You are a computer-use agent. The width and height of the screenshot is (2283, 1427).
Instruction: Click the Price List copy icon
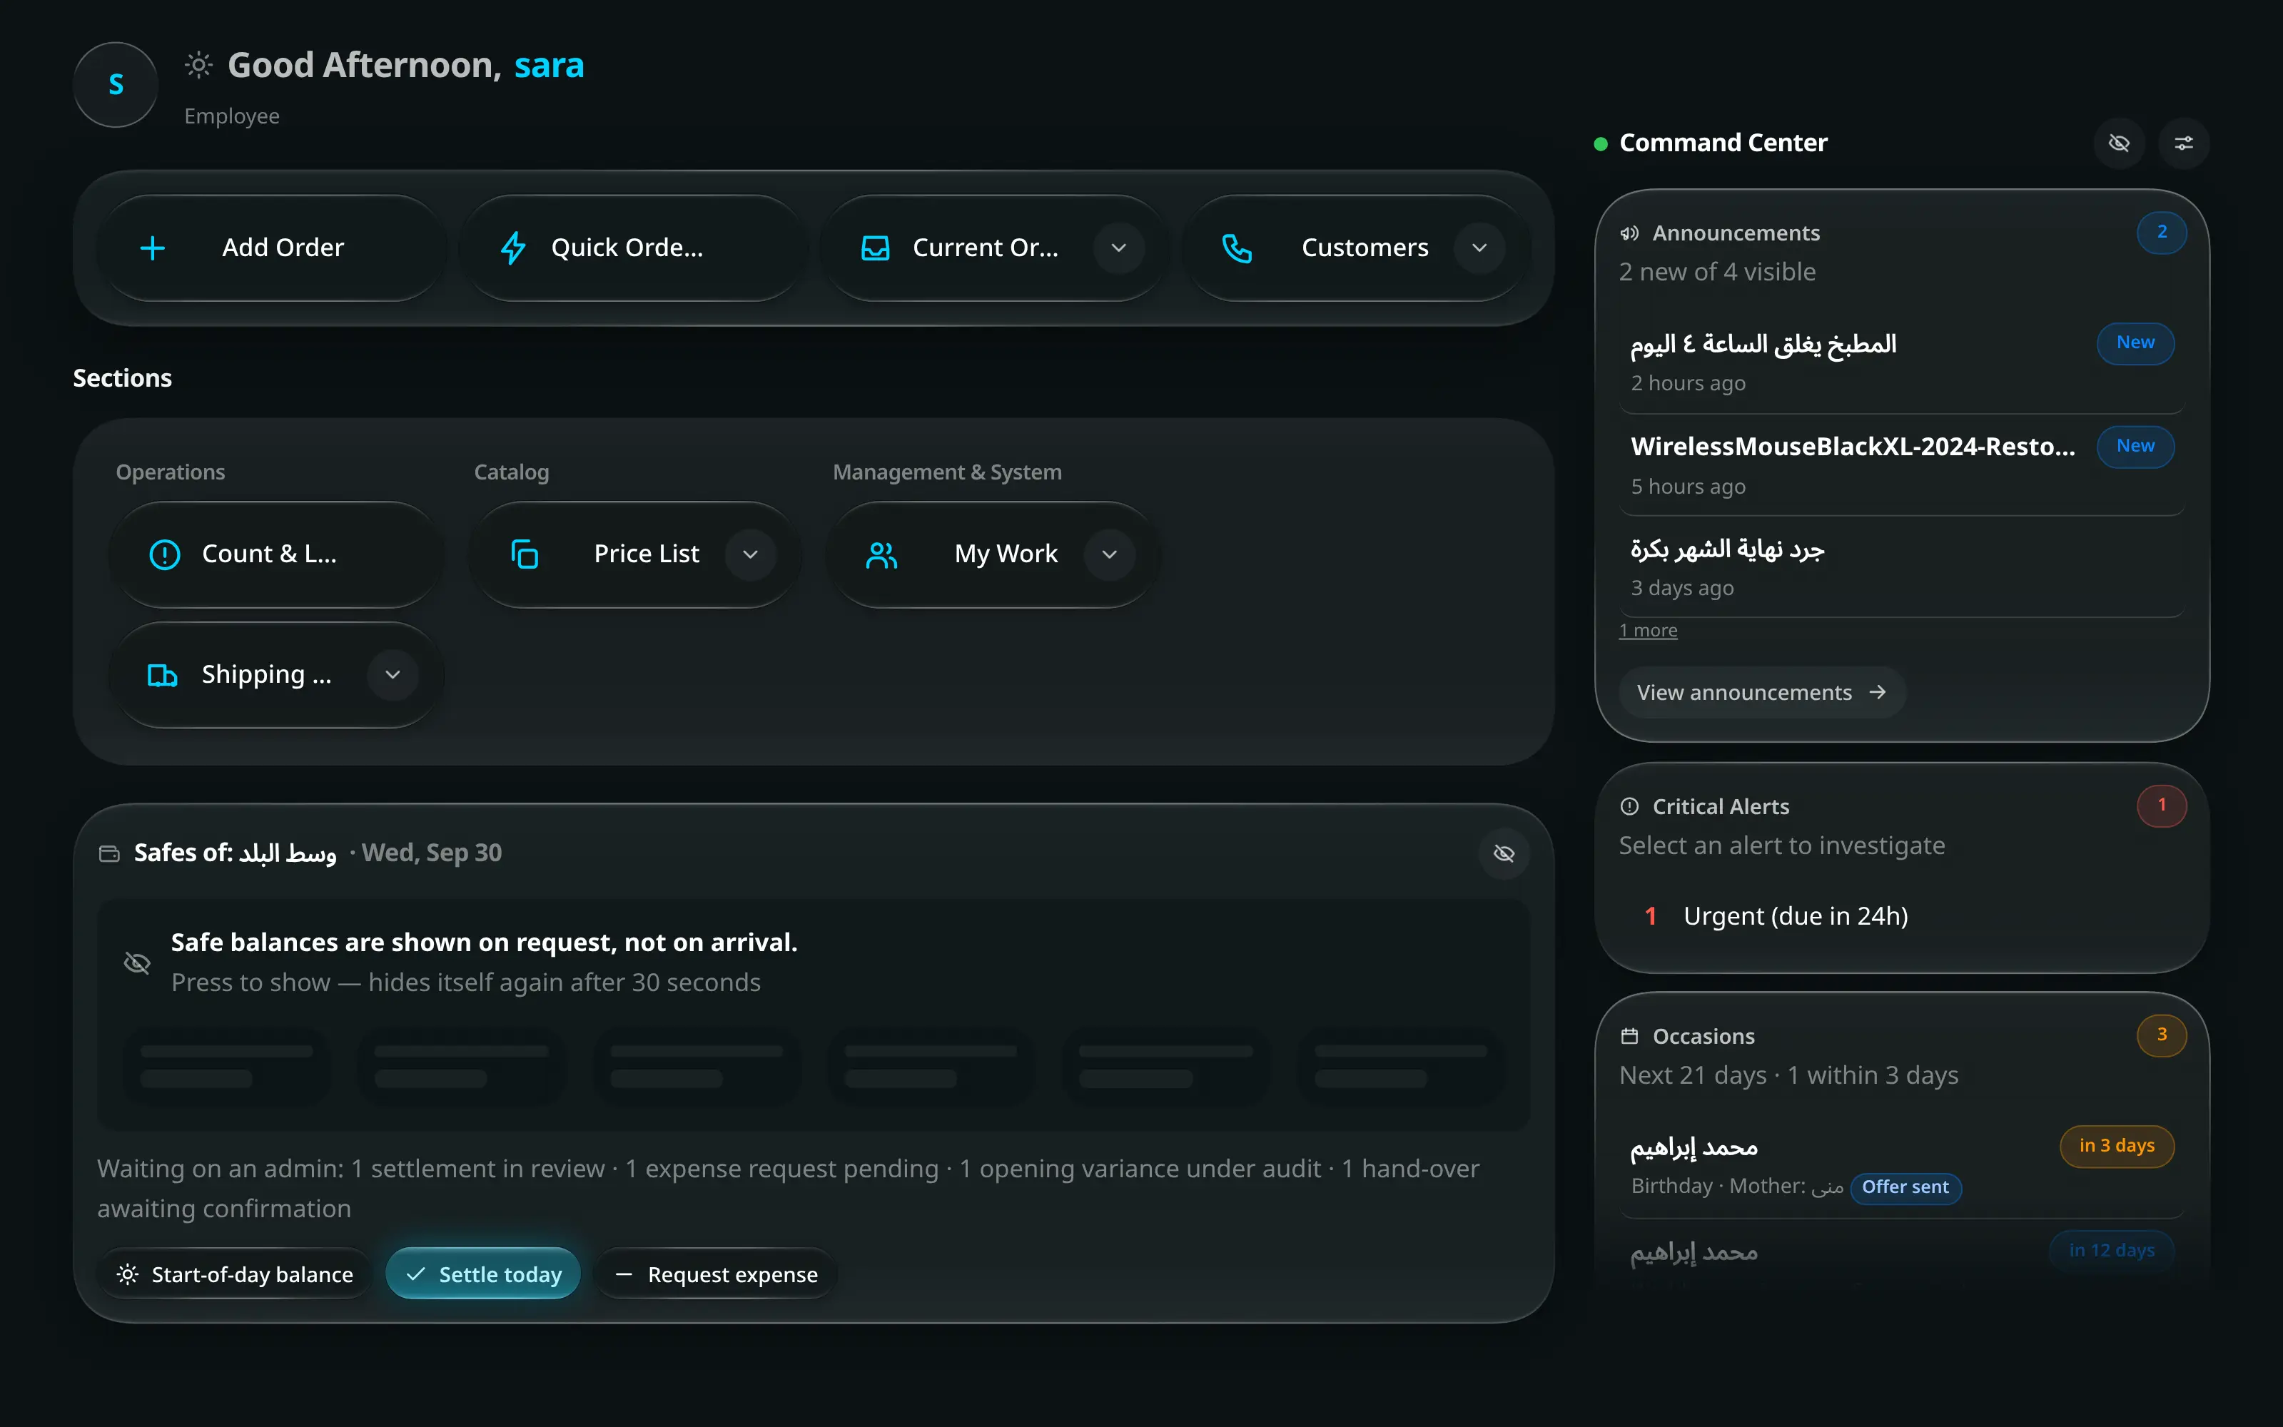coord(525,554)
